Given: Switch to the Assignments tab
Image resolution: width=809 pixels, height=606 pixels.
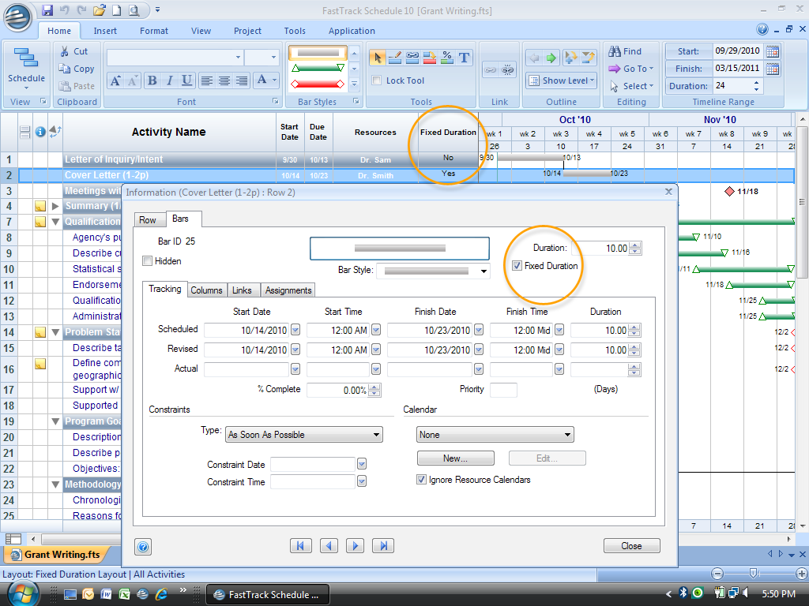Looking at the screenshot, I should 288,290.
